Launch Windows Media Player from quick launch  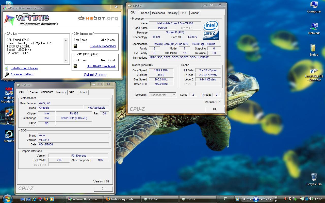[52, 199]
